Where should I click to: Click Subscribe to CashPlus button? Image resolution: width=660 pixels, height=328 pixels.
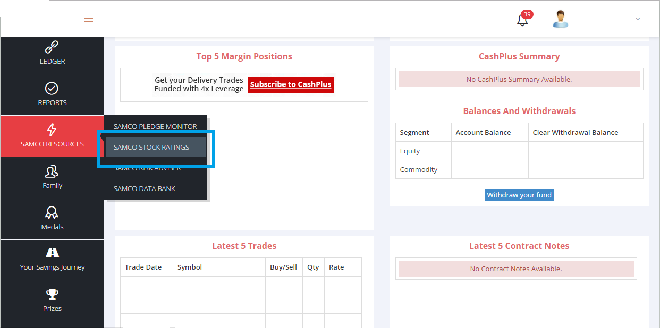tap(291, 84)
